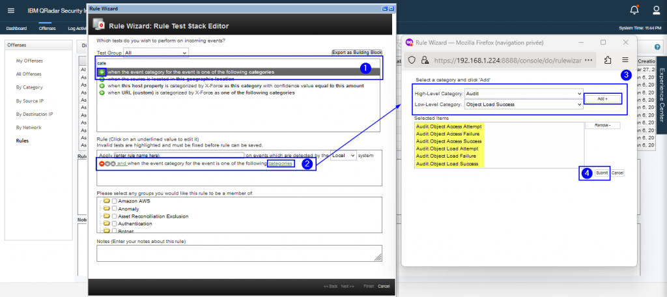Check the Botnet group checkbox
The image size is (667, 297).
(115, 231)
